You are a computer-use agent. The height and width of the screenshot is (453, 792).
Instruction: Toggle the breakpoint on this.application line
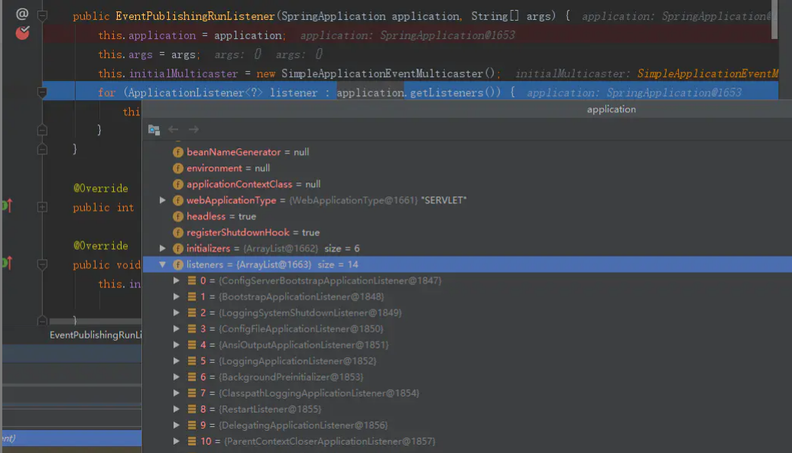22,34
